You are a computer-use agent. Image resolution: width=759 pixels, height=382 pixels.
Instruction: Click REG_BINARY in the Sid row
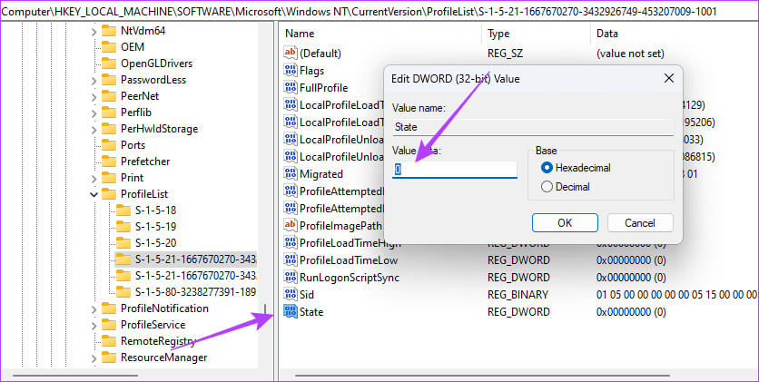(x=517, y=295)
